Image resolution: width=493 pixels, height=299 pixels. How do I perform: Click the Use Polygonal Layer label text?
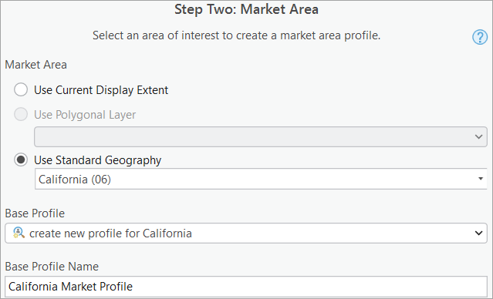(85, 115)
